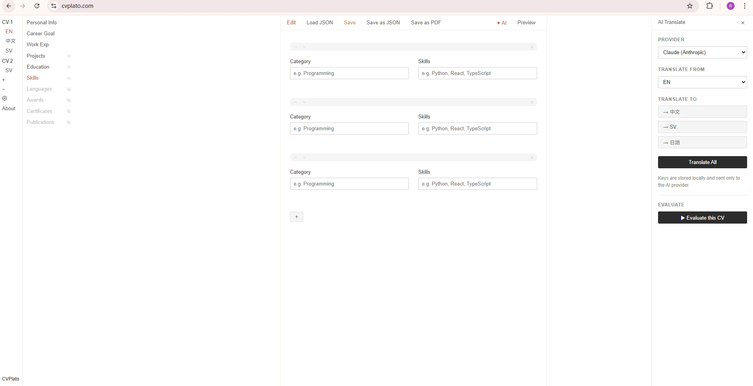This screenshot has width=753, height=386.
Task: Click the Evaluate this CV button
Action: pos(702,218)
